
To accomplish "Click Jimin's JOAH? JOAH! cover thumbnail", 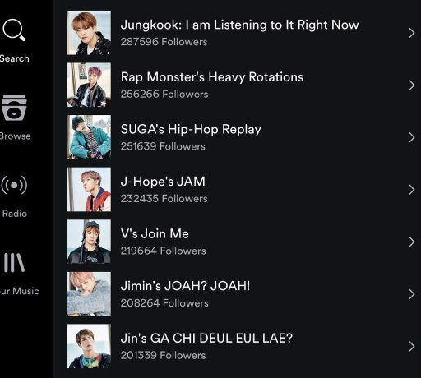I will click(x=89, y=294).
